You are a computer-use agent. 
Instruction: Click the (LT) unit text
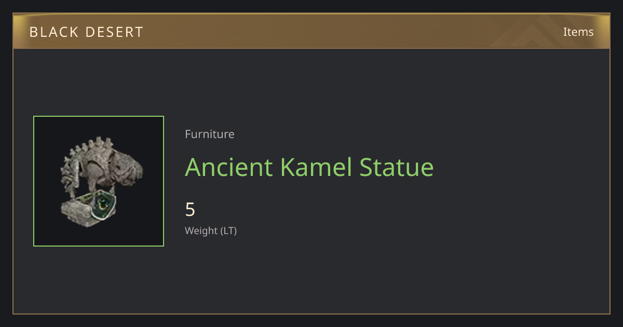(229, 230)
